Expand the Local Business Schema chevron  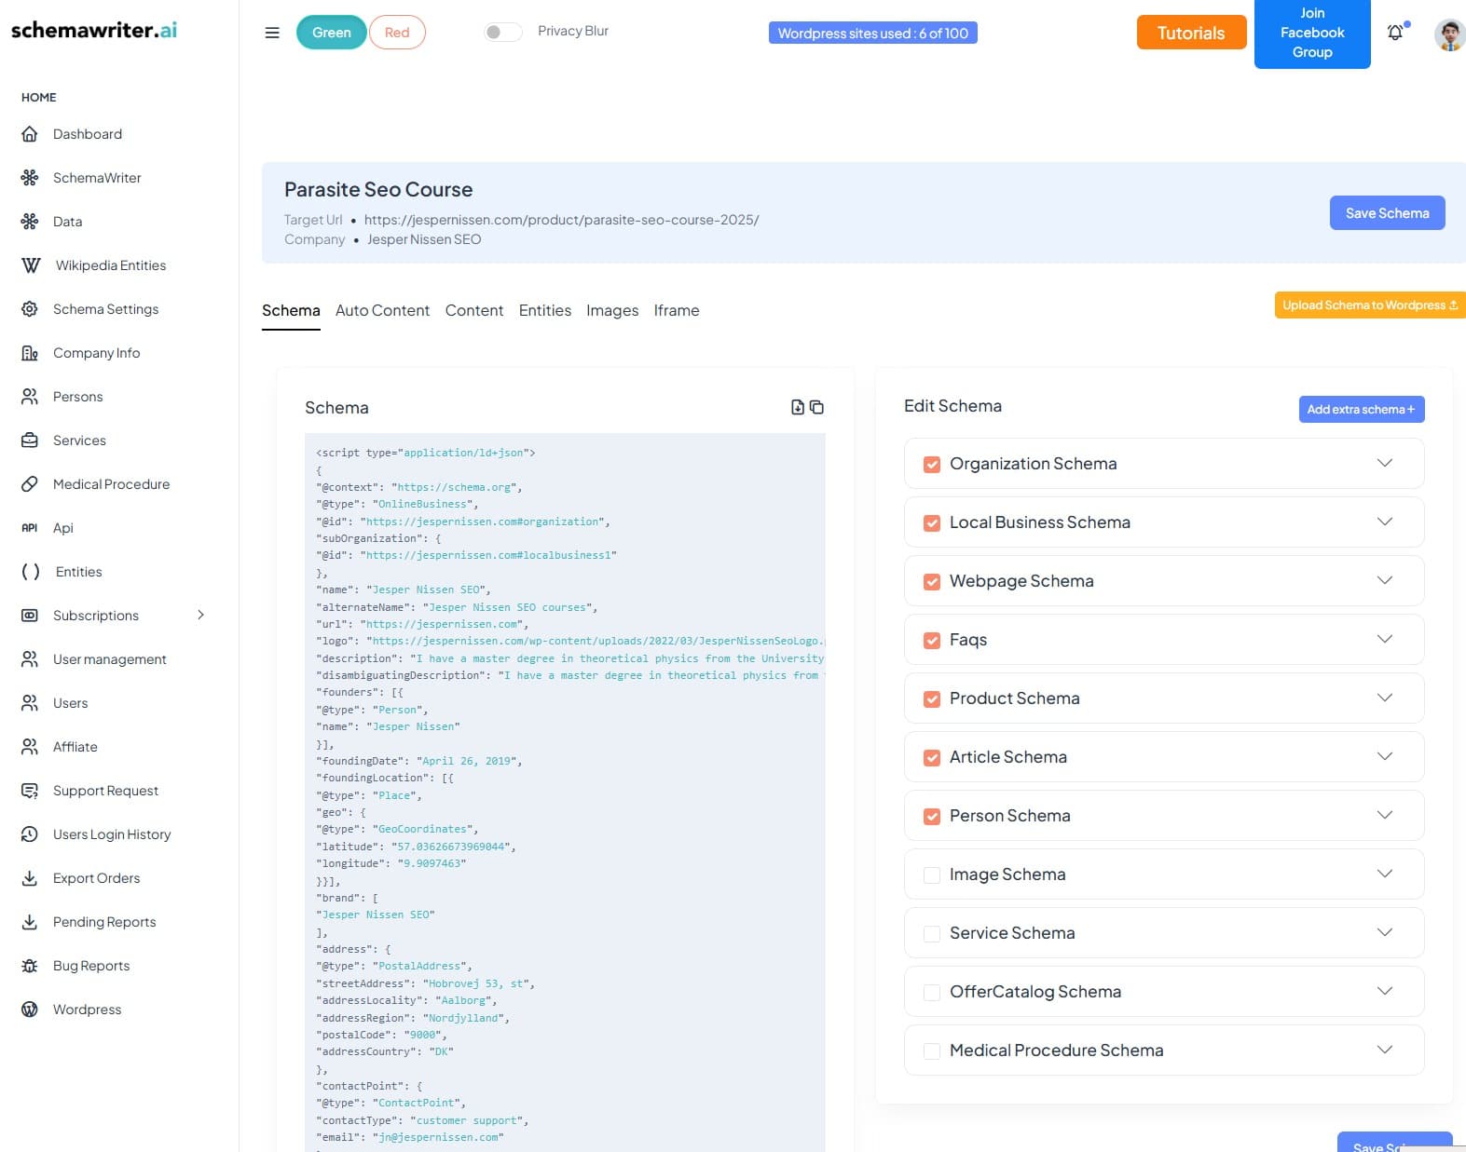pyautogui.click(x=1385, y=522)
